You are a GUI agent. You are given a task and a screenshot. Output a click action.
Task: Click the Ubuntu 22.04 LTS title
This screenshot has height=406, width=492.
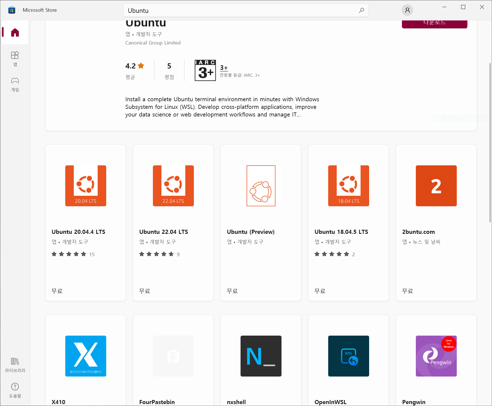click(x=164, y=232)
